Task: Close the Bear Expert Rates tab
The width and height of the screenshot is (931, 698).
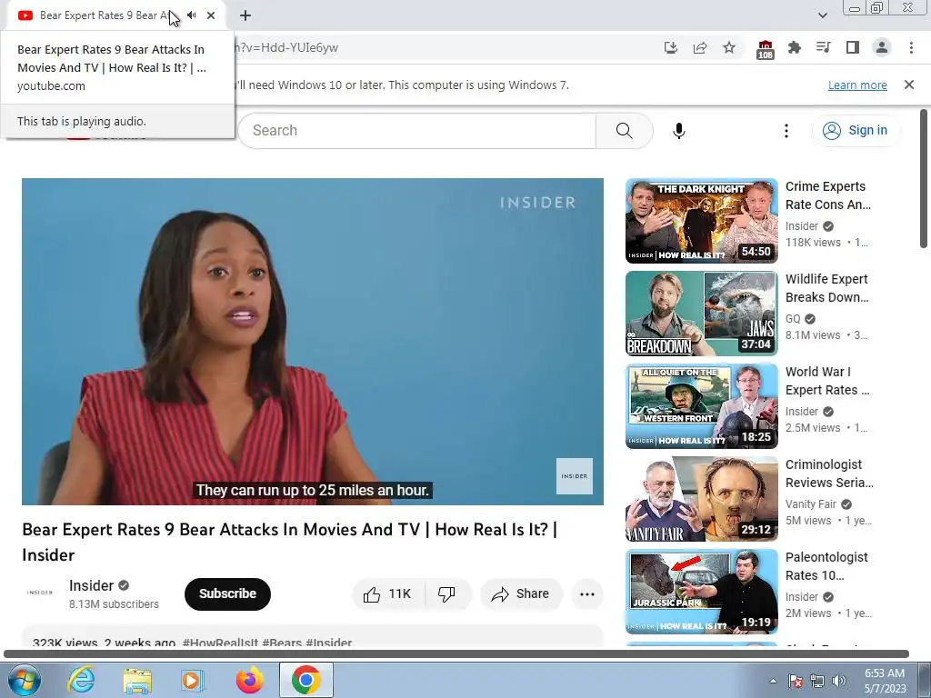Action: (x=211, y=15)
